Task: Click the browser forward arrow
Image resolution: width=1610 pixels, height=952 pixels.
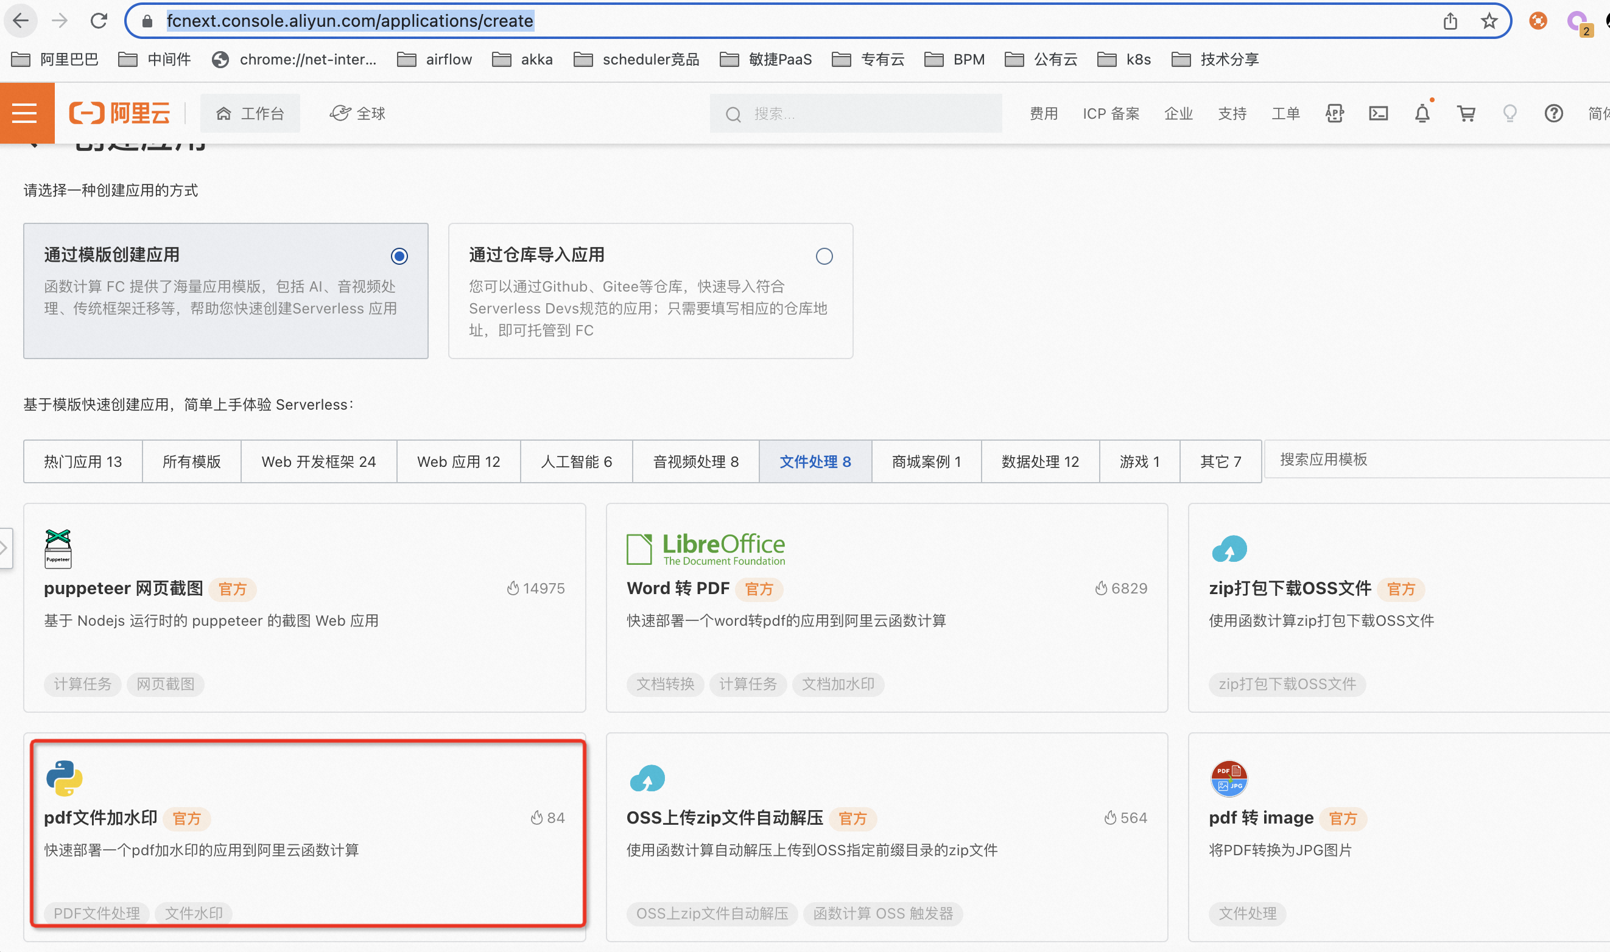Action: pos(60,21)
